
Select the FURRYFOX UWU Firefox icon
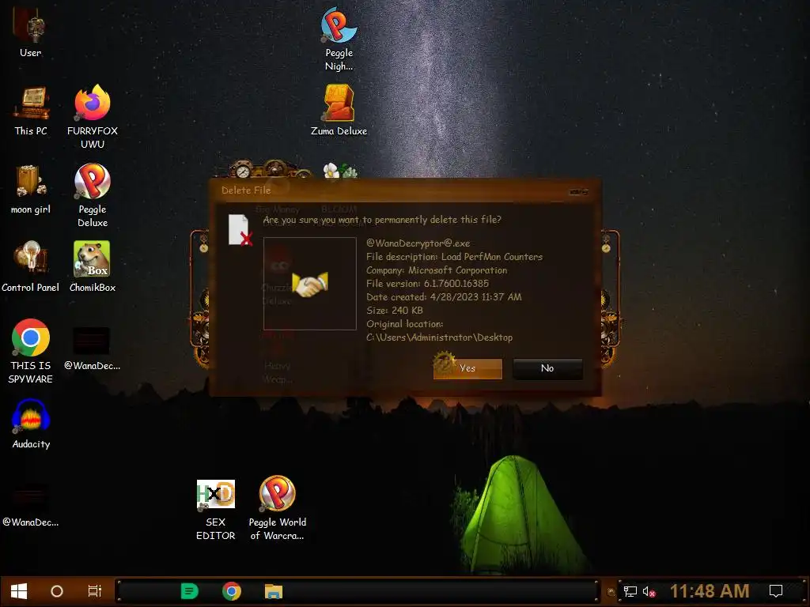tap(93, 117)
